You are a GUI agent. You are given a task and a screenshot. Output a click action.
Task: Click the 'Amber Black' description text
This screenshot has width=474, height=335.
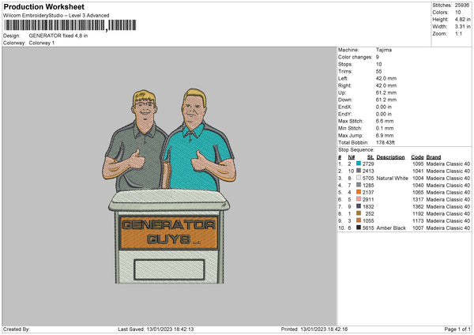coord(391,228)
